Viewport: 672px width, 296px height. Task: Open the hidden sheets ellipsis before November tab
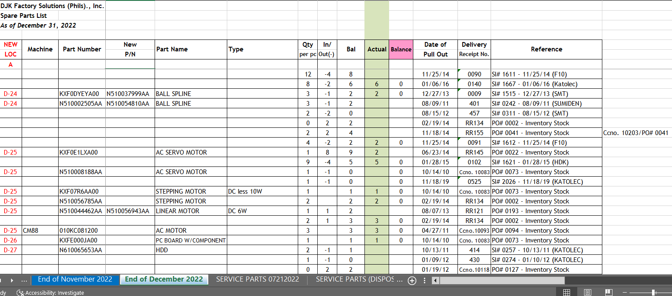coord(24,280)
